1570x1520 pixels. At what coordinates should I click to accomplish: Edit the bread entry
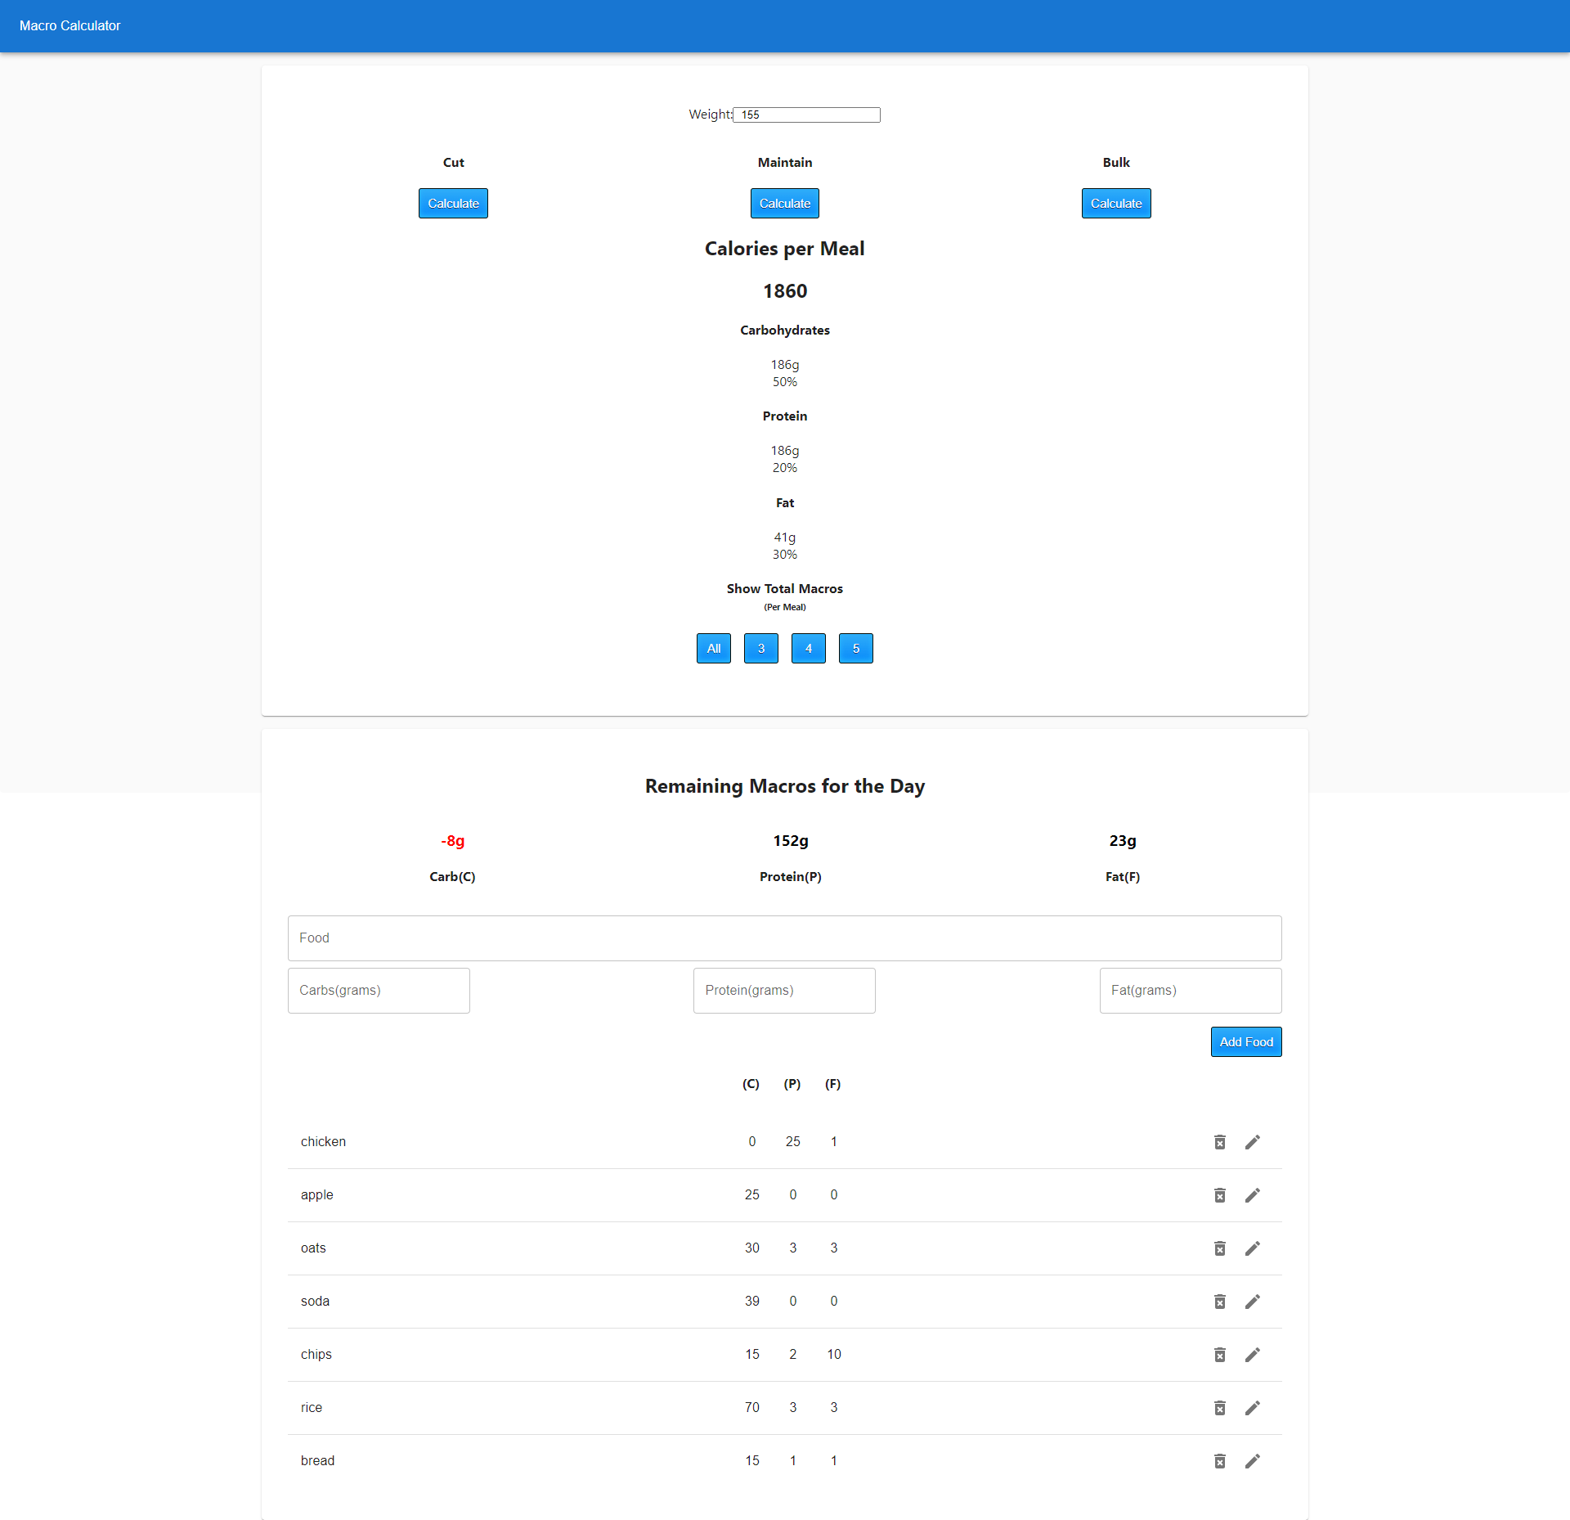[x=1252, y=1461]
